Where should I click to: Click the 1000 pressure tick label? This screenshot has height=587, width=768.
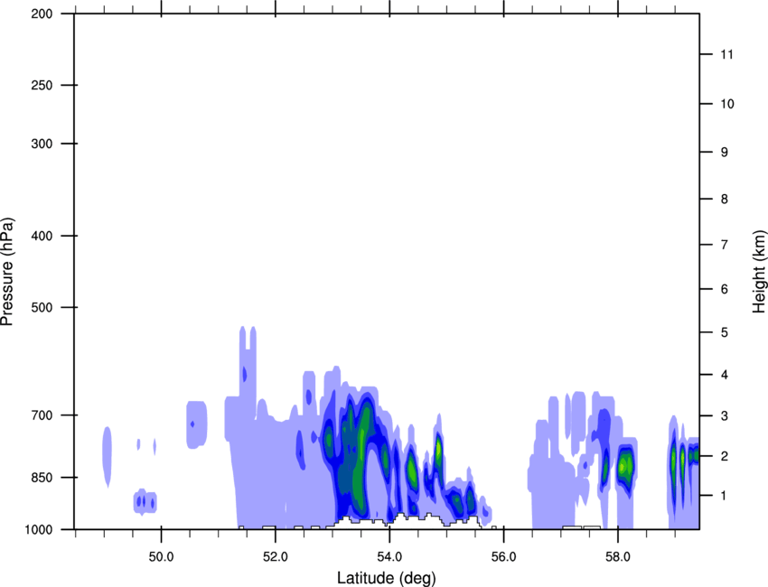coord(39,529)
